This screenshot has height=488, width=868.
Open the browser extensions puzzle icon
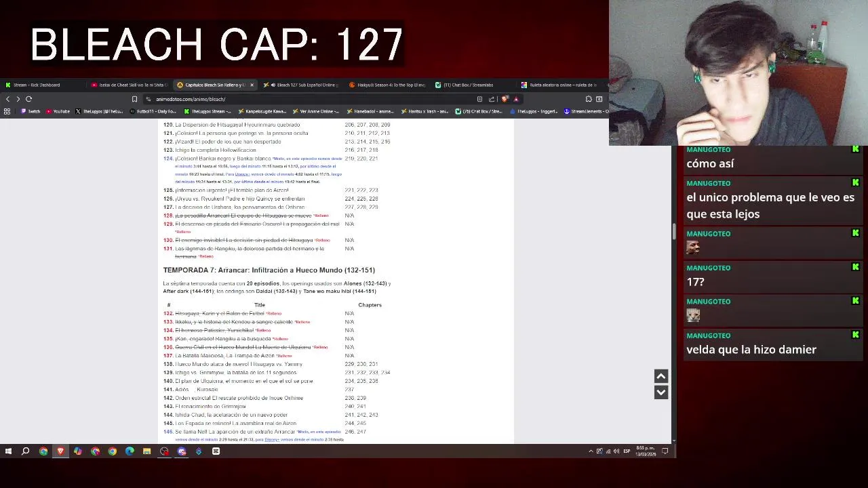[x=589, y=99]
